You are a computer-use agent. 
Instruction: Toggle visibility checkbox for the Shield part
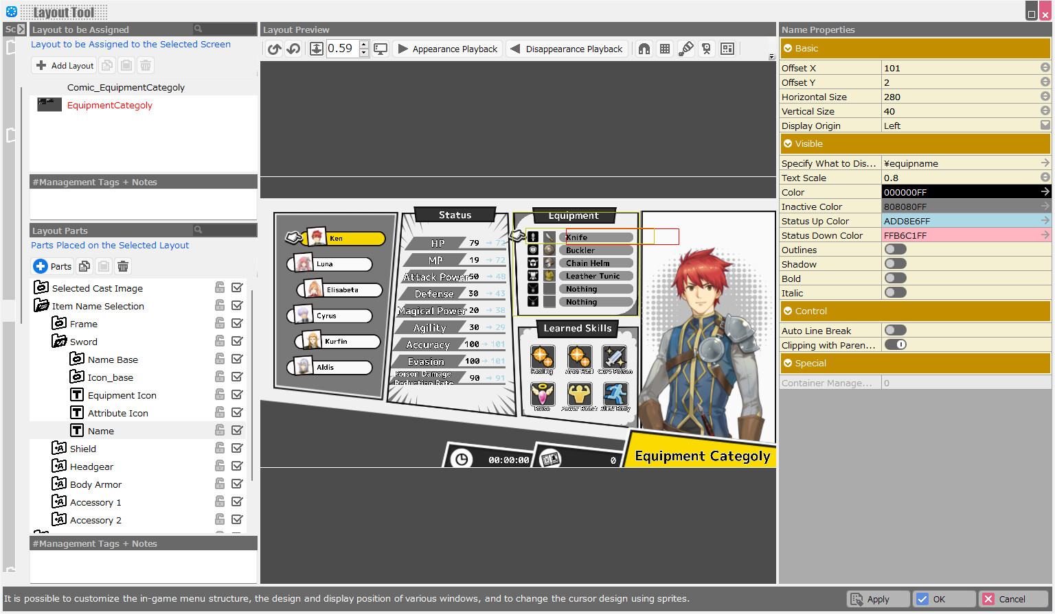point(237,447)
